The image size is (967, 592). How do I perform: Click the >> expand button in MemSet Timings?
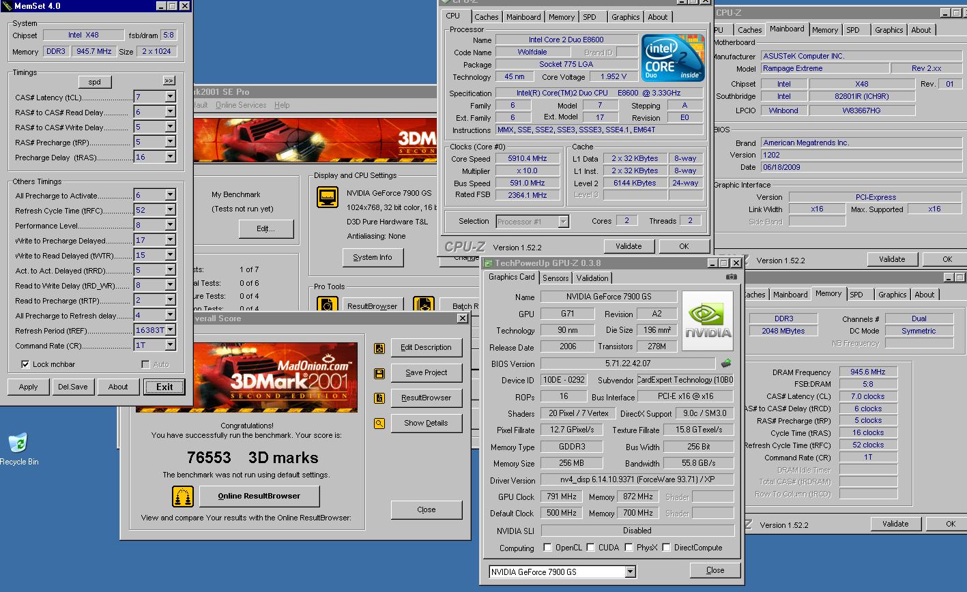(x=169, y=81)
